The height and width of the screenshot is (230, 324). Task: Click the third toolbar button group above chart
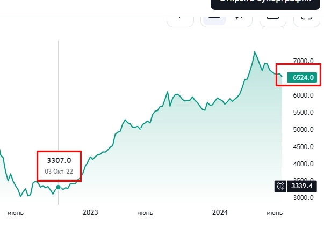[x=273, y=18]
